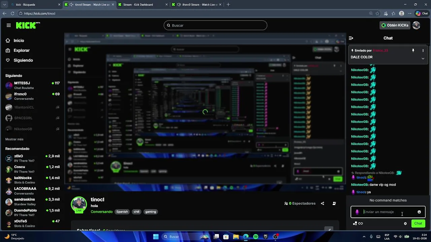Open media control icon in browser toolbar
The image size is (431, 242).
pyautogui.click(x=386, y=13)
